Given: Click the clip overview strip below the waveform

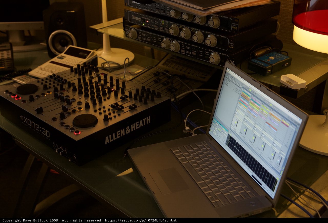Looking at the screenshot, I should 257,180.
